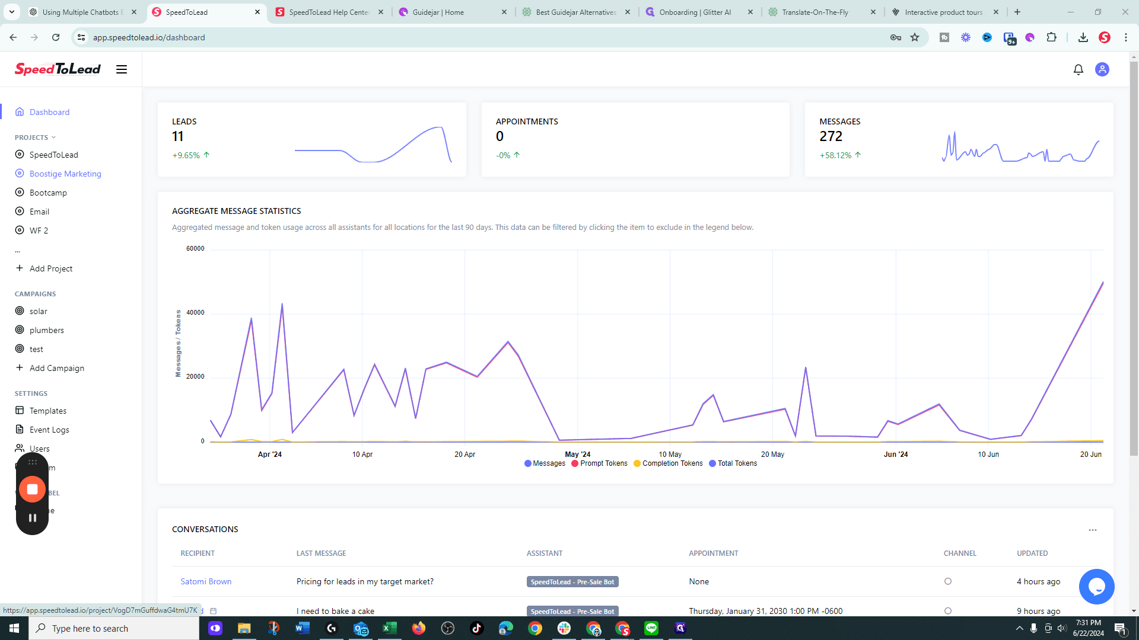Image resolution: width=1139 pixels, height=640 pixels.
Task: Open the WF 2 project
Action: click(x=39, y=231)
